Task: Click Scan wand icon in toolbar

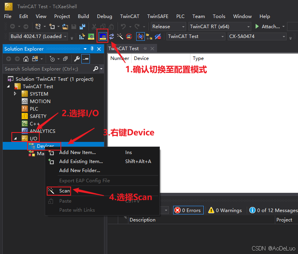Action: pyautogui.click(x=120, y=36)
